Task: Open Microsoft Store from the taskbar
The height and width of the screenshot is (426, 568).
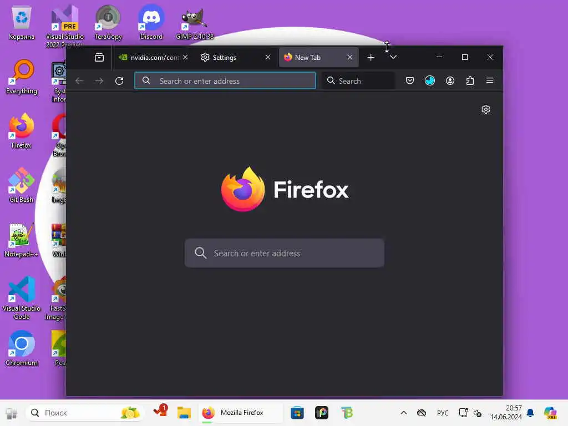Action: (297, 413)
